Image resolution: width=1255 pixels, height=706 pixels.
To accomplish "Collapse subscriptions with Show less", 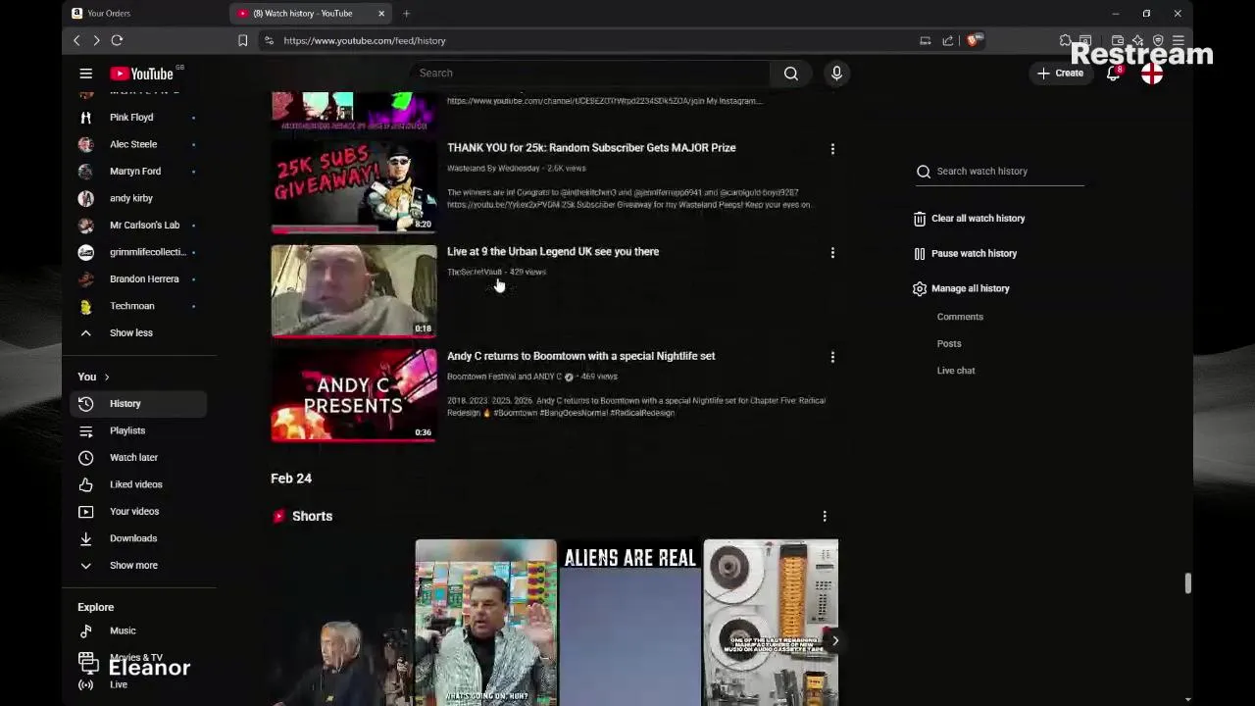I will click(x=130, y=332).
